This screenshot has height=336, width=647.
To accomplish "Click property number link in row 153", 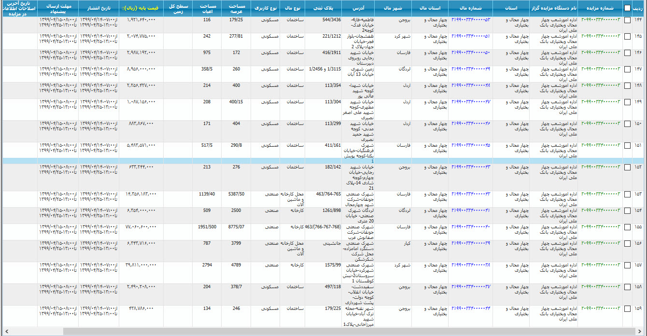I will [470, 194].
